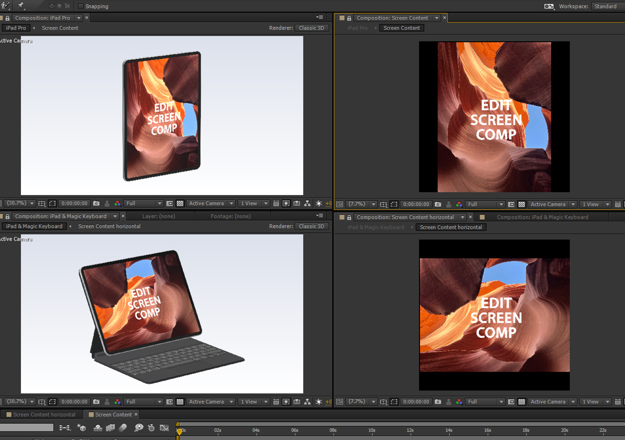Screen dimensions: 625x440
Task: Open the 30.7% magnification dropdown
Action: tap(19, 203)
